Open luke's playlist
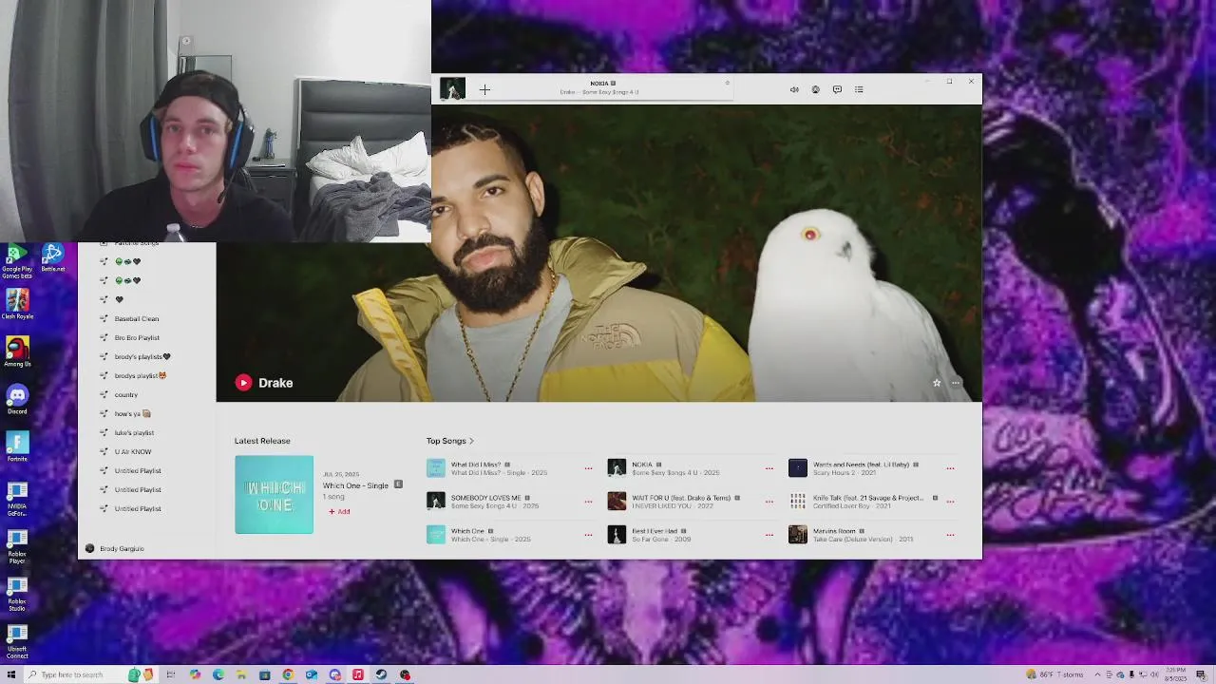Screen dimensions: 1216x684 (x=134, y=433)
